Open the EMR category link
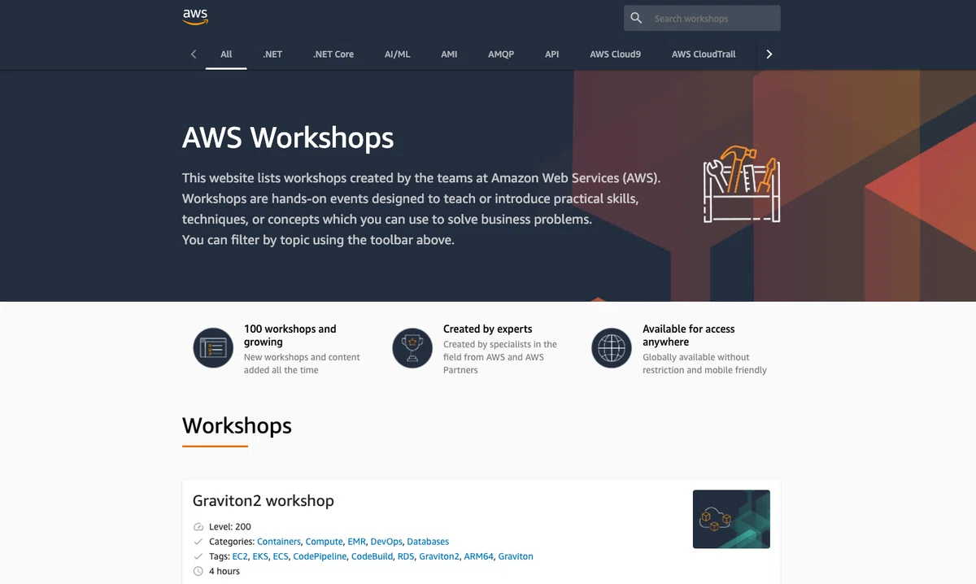976x584 pixels. pyautogui.click(x=356, y=542)
